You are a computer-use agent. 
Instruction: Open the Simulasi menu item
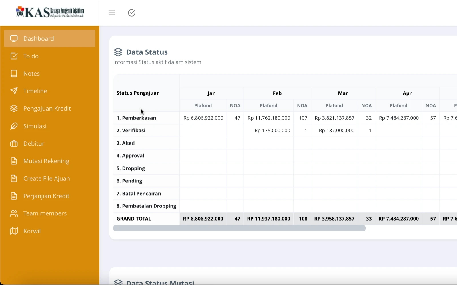coord(50,126)
